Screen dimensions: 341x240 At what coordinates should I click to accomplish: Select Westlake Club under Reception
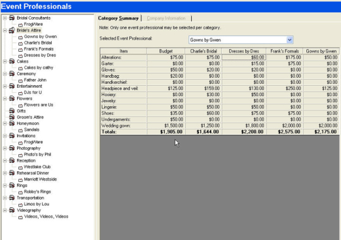pos(37,167)
